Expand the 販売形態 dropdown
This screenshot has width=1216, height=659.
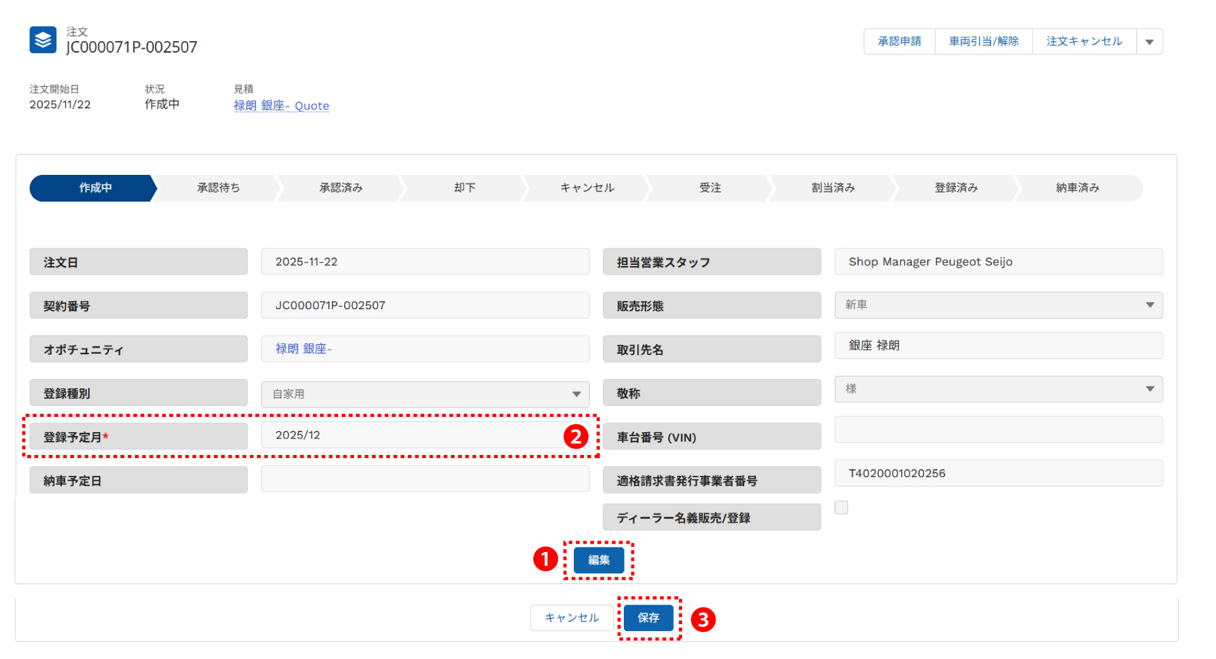coord(998,305)
